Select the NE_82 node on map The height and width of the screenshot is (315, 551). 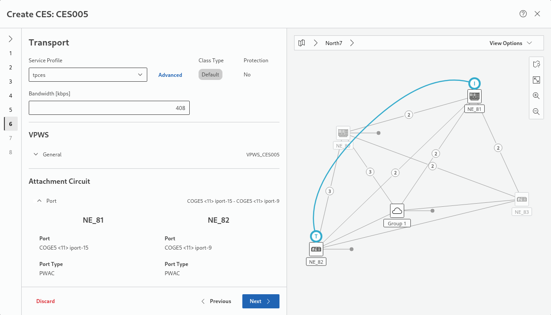pos(316,249)
